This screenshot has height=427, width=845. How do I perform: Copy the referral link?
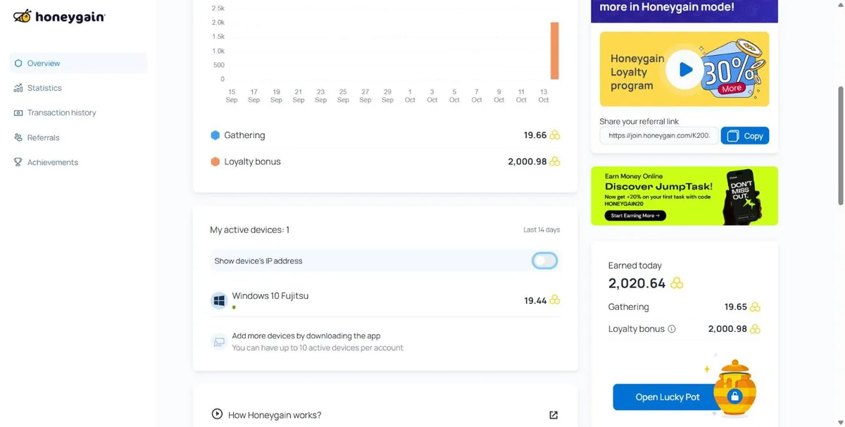(745, 136)
